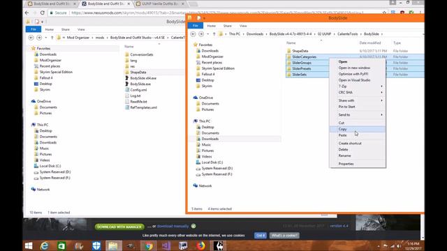This screenshot has height=251, width=447.
Task: Open Firefox from the taskbar
Action: click(200, 245)
